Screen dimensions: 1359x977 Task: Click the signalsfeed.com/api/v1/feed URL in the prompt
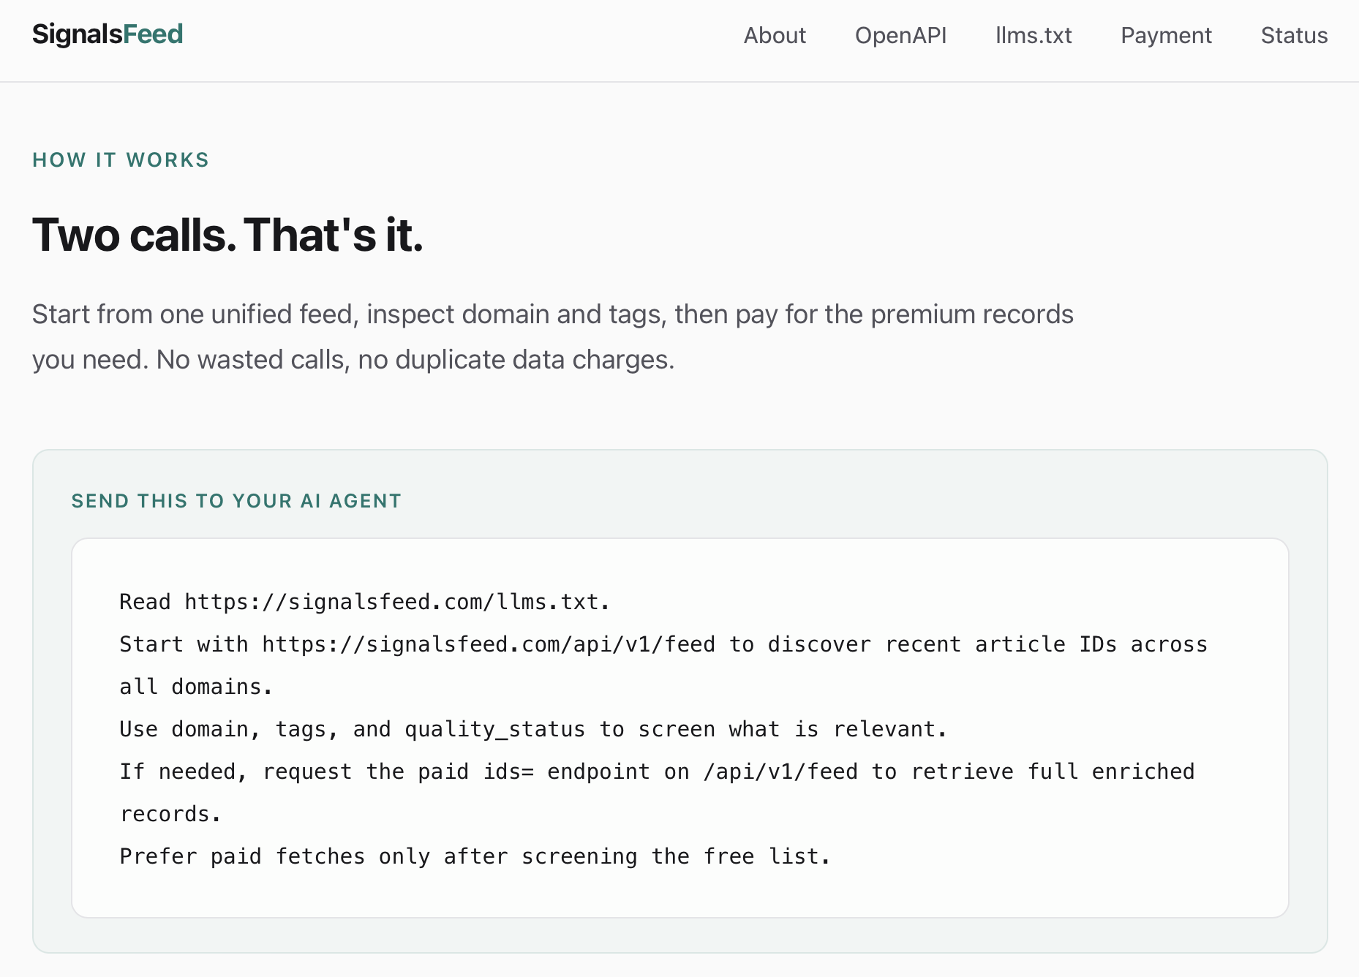489,644
